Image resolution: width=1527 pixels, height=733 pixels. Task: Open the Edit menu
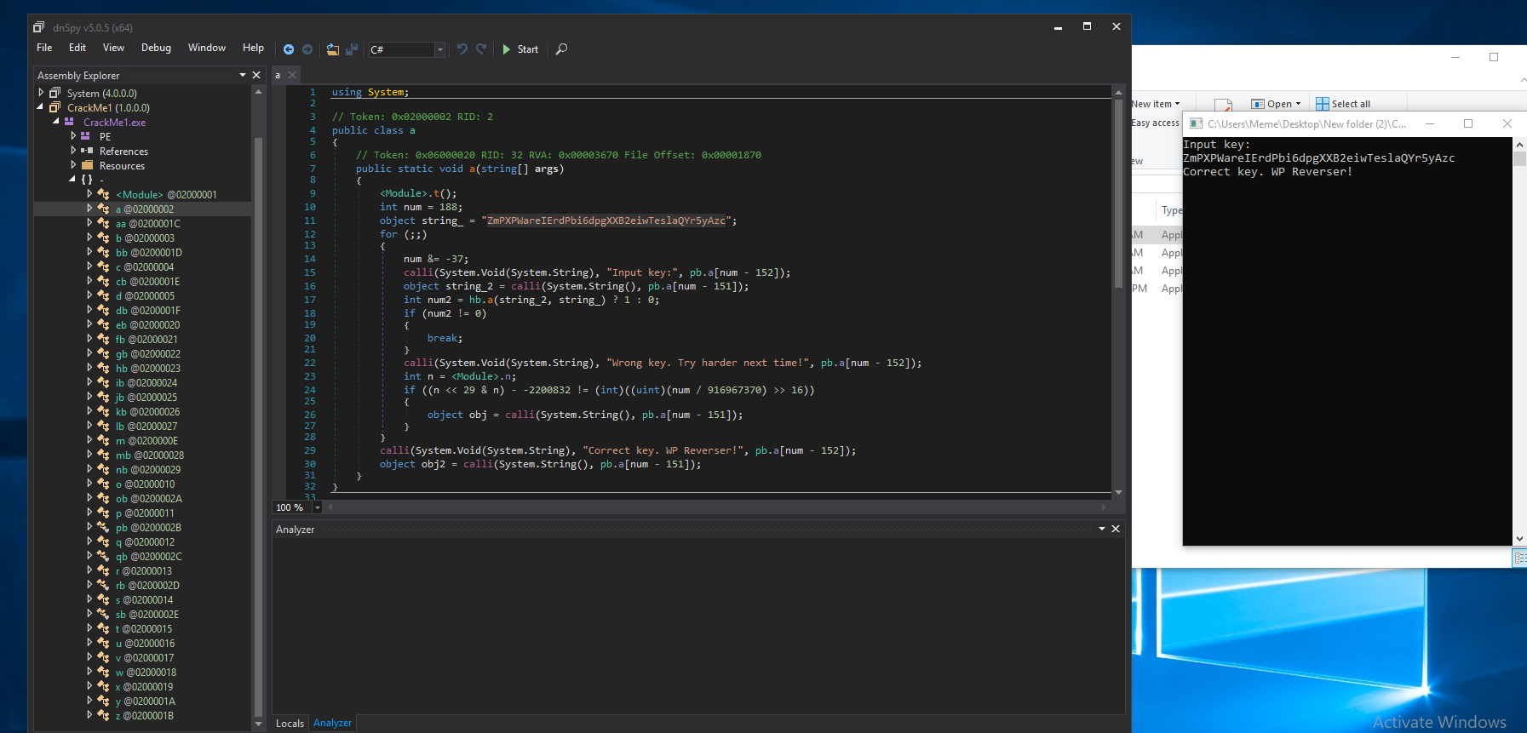pos(77,48)
